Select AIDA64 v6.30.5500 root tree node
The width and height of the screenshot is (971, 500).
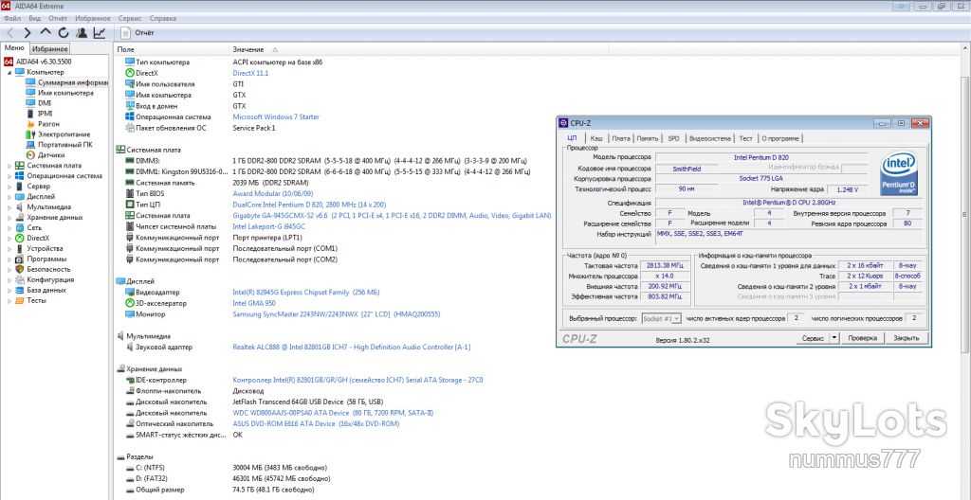click(x=44, y=62)
